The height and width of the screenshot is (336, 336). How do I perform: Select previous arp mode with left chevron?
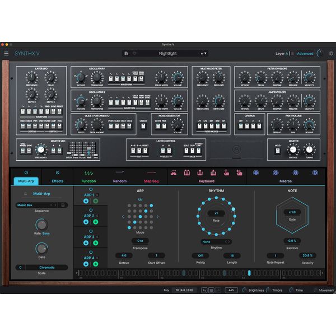[x=123, y=217]
